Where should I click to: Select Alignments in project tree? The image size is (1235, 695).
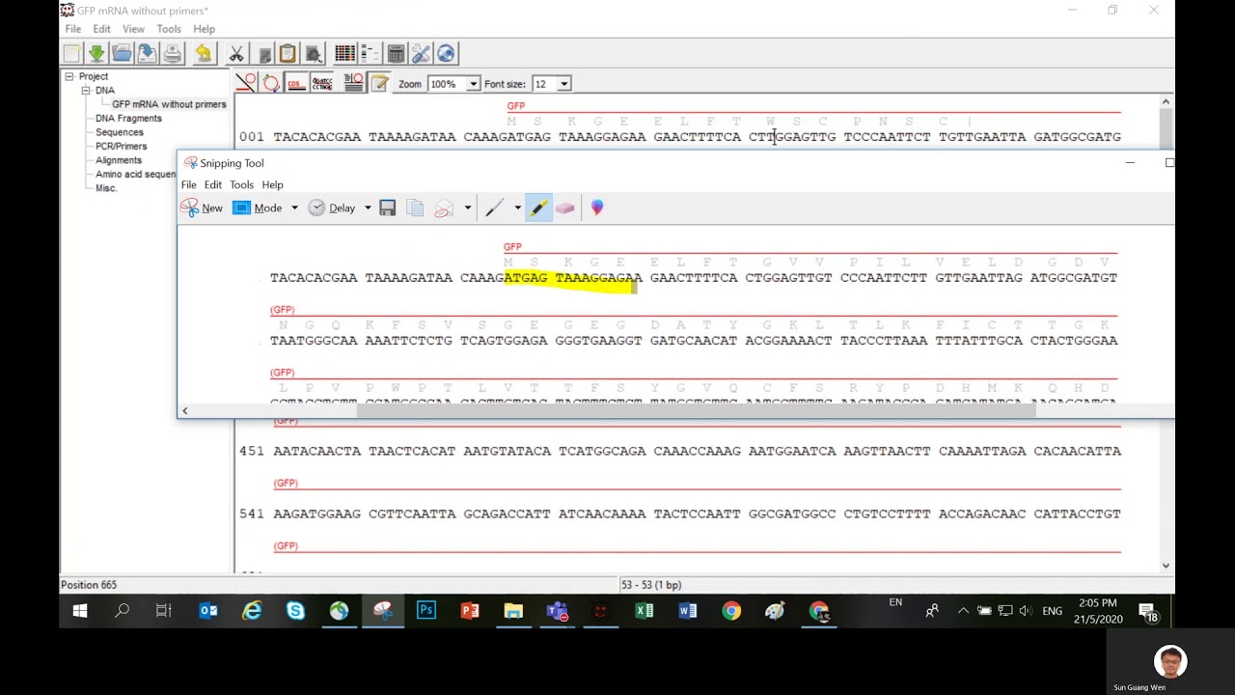[119, 160]
